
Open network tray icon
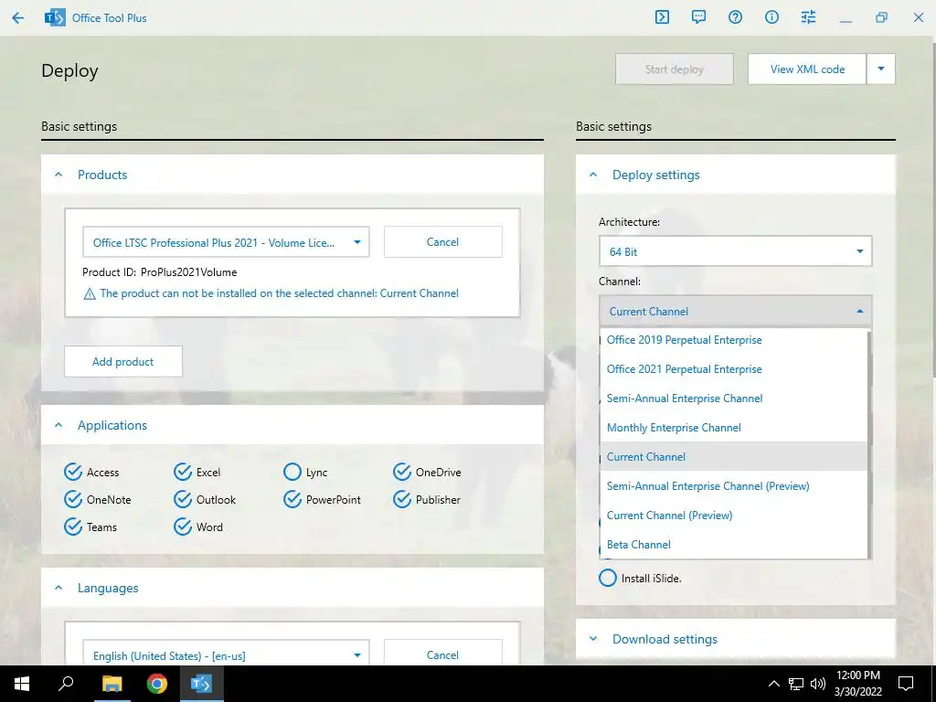796,684
